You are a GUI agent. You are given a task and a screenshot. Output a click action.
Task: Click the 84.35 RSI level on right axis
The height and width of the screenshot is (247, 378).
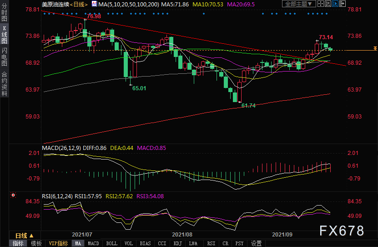[x=355, y=201]
